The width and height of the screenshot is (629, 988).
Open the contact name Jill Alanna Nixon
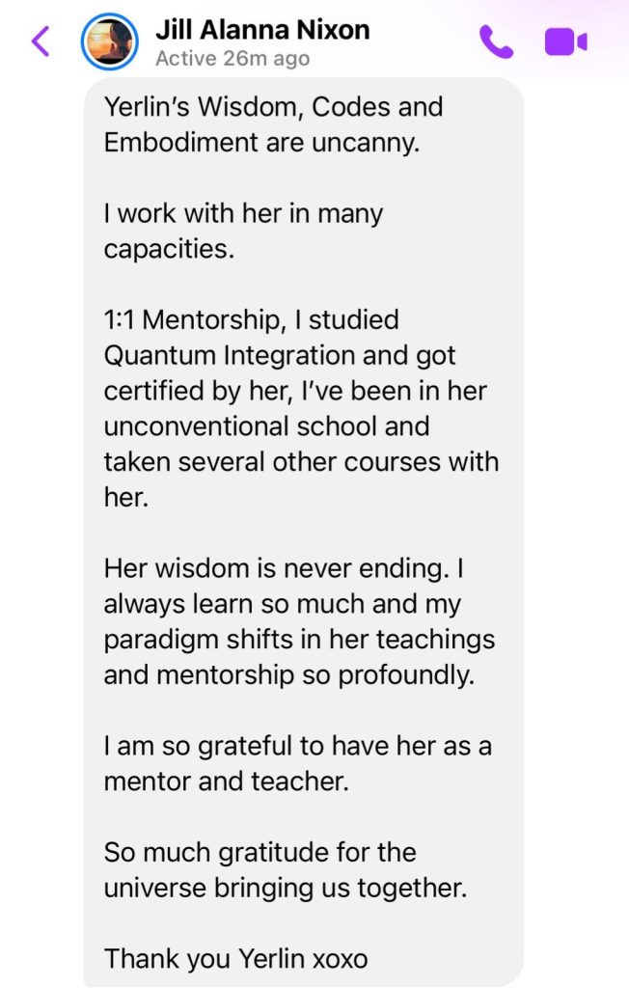pyautogui.click(x=262, y=30)
